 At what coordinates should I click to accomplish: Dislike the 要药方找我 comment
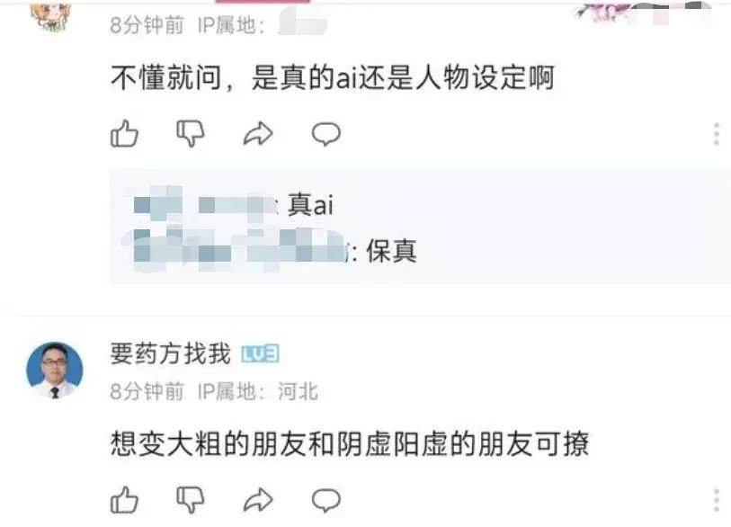click(x=191, y=500)
